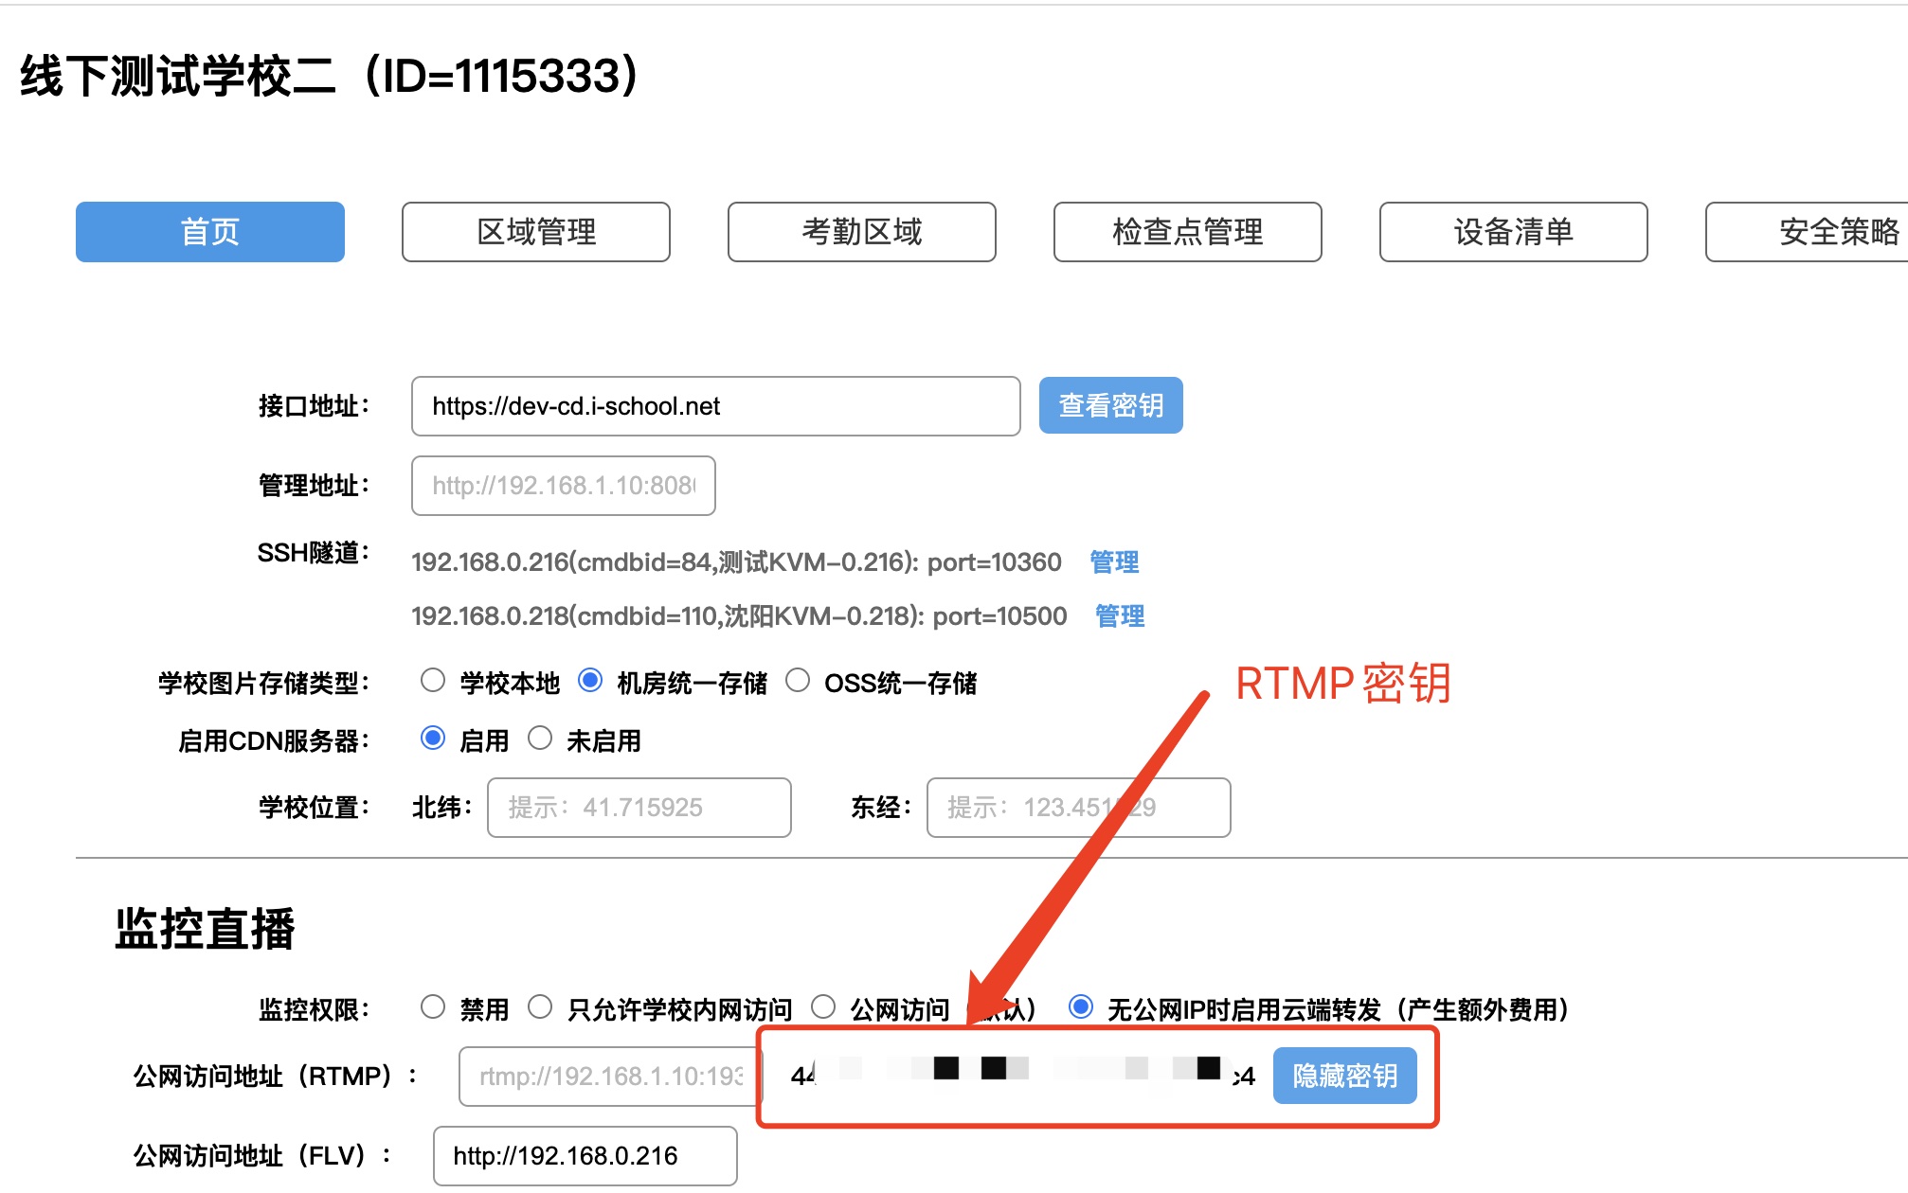1908x1193 pixels.
Task: Switch to 区域管理 tab
Action: [535, 232]
